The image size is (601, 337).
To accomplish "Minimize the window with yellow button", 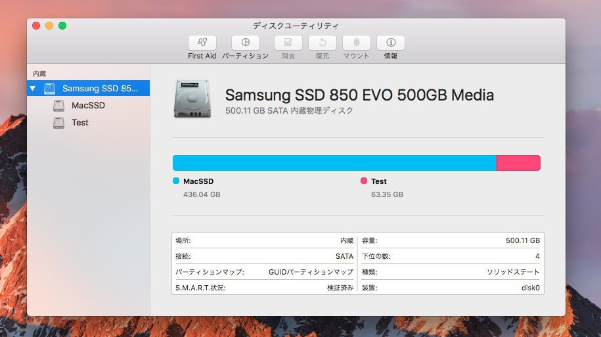I will click(x=49, y=26).
